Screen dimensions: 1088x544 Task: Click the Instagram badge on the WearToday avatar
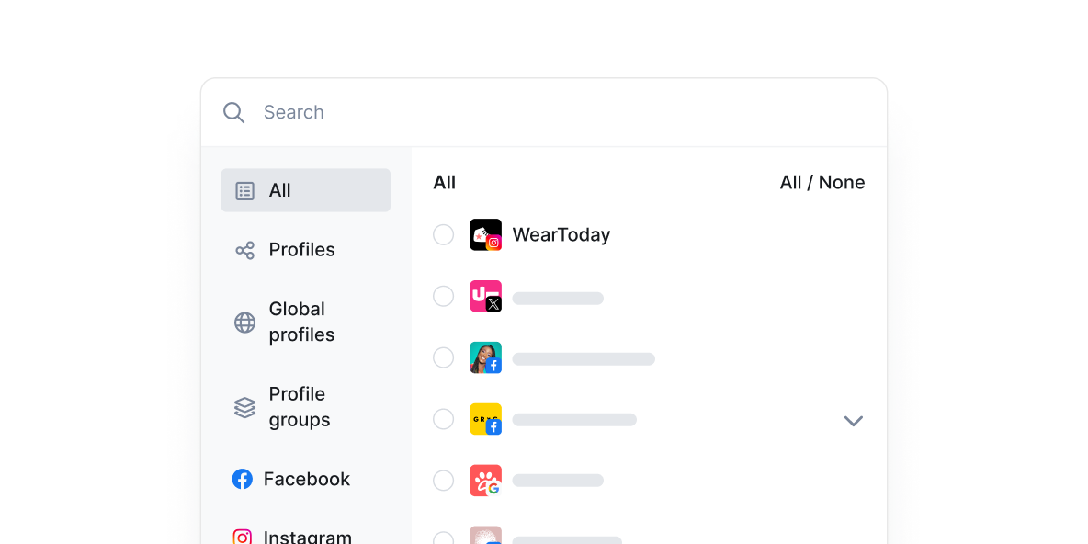coord(495,243)
